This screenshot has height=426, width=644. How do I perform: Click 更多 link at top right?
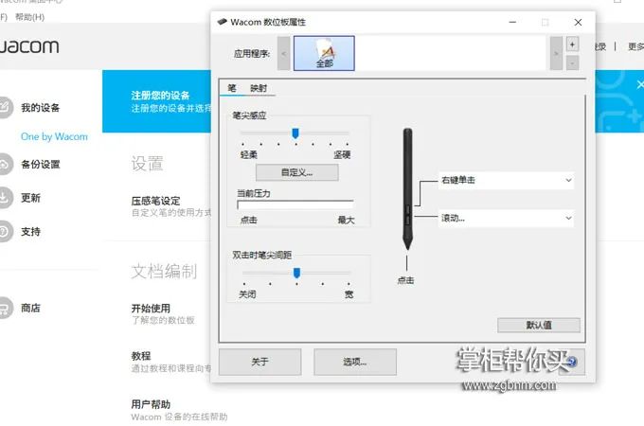(635, 46)
